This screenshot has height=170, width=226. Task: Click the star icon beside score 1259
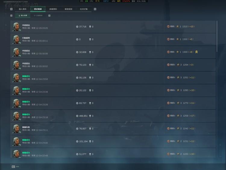tap(178, 116)
